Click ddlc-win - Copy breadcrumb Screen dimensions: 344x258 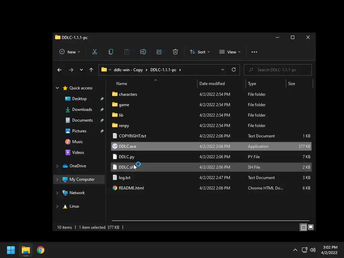click(x=128, y=70)
